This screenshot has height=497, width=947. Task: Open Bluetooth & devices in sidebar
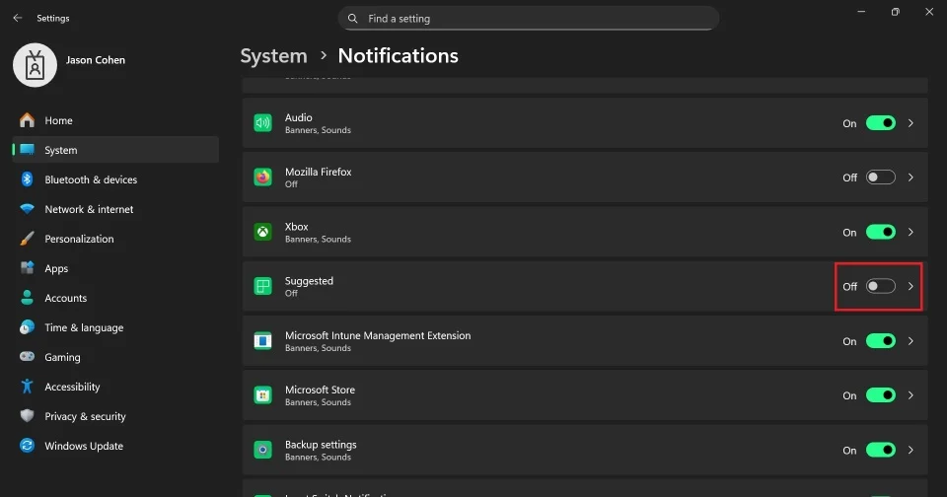91,179
